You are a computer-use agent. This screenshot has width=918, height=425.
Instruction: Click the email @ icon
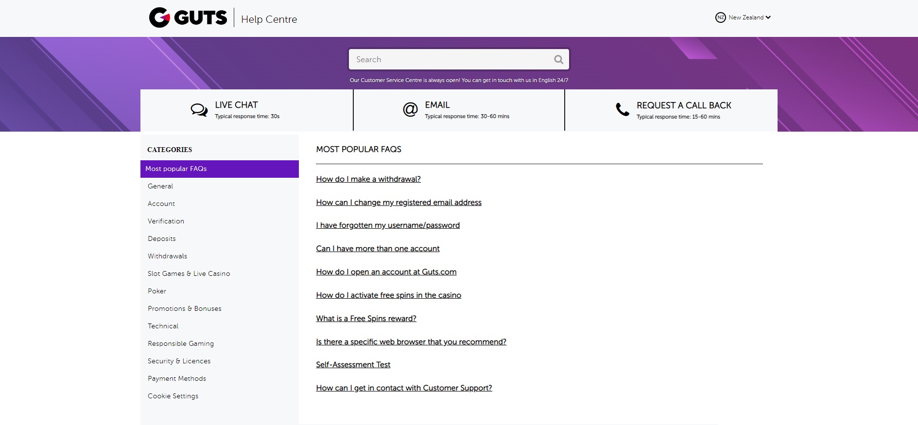pos(410,110)
